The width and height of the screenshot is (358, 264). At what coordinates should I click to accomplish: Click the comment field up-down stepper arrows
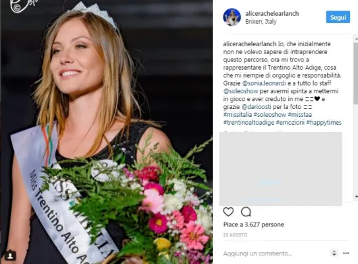point(334,253)
